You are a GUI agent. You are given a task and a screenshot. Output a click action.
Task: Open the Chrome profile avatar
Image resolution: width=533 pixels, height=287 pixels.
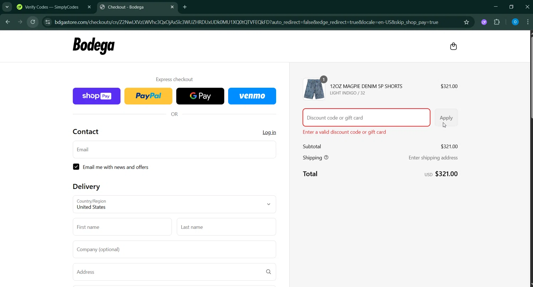pyautogui.click(x=515, y=22)
